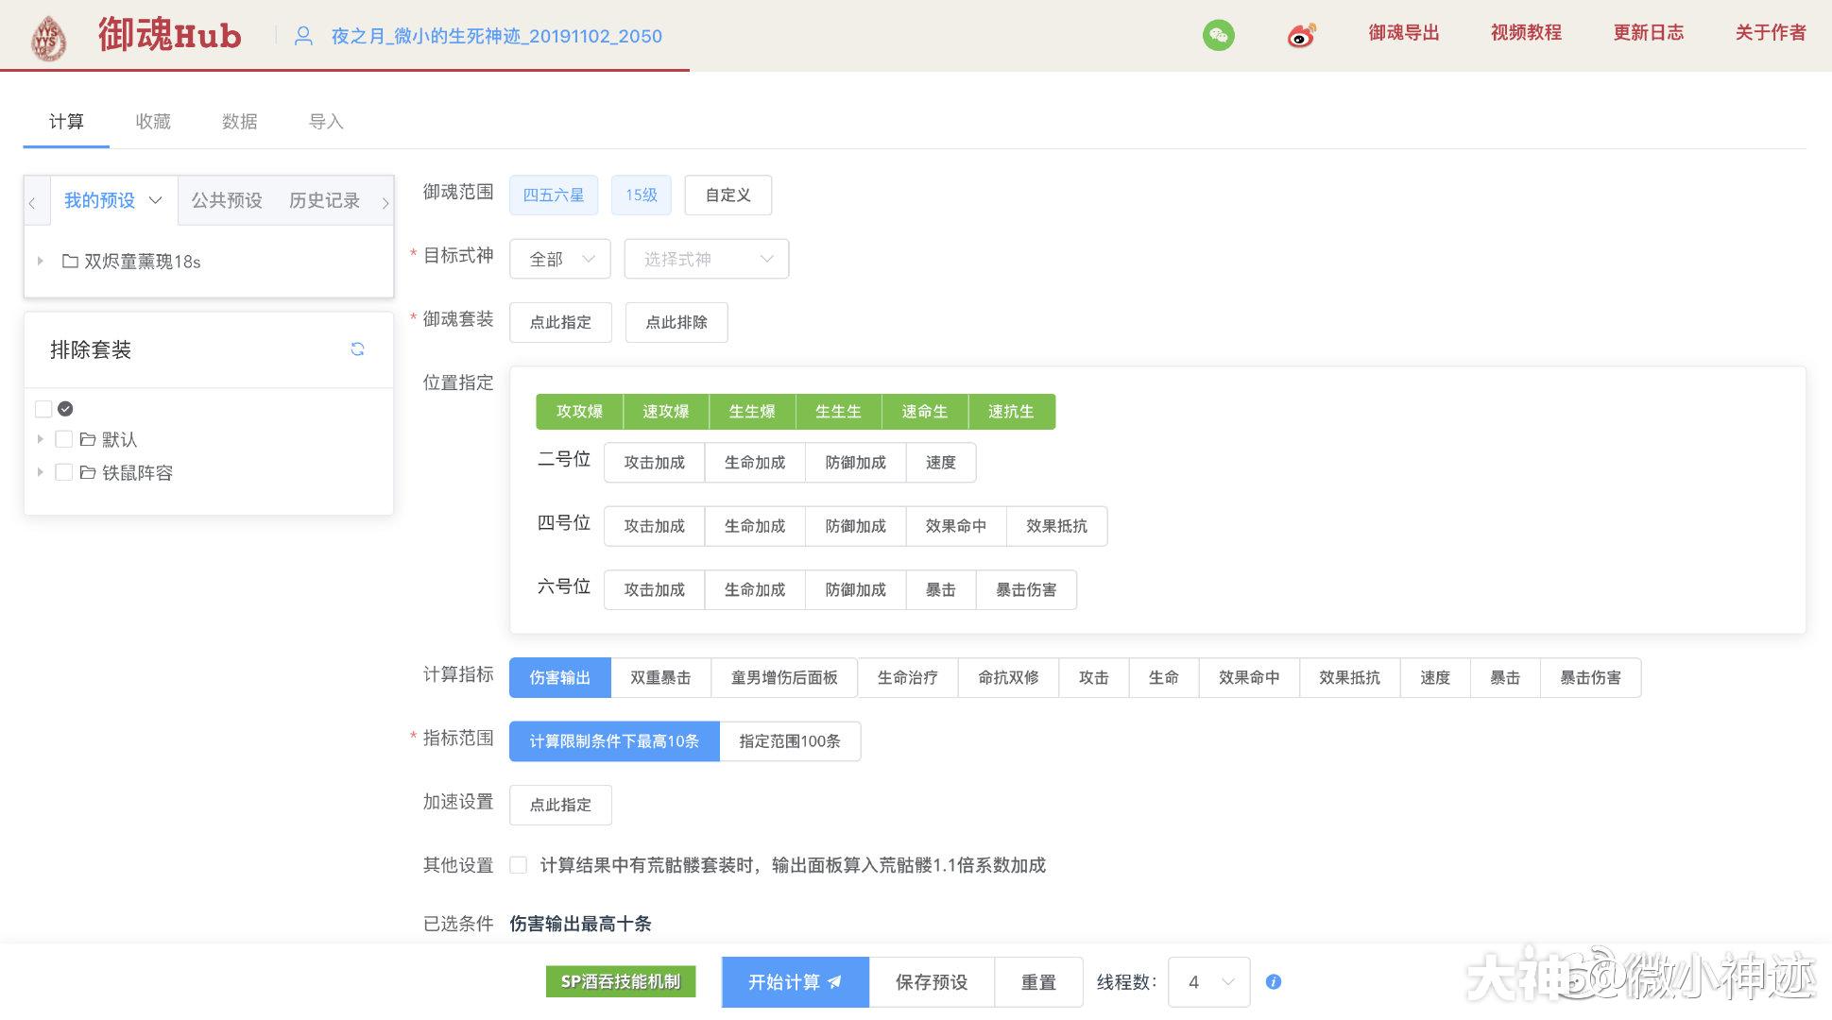Click the username 夜之月_微小的生死神迹 text

click(497, 36)
